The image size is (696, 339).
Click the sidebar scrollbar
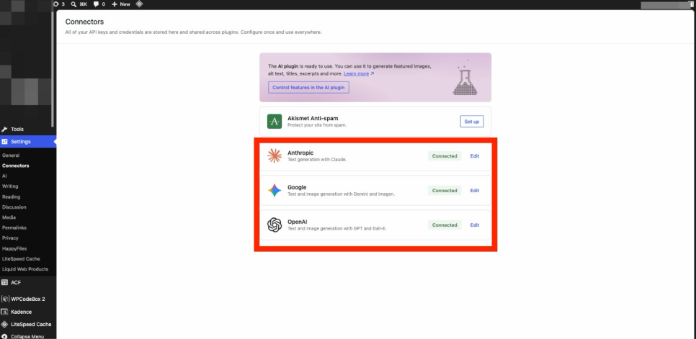[x=53, y=68]
